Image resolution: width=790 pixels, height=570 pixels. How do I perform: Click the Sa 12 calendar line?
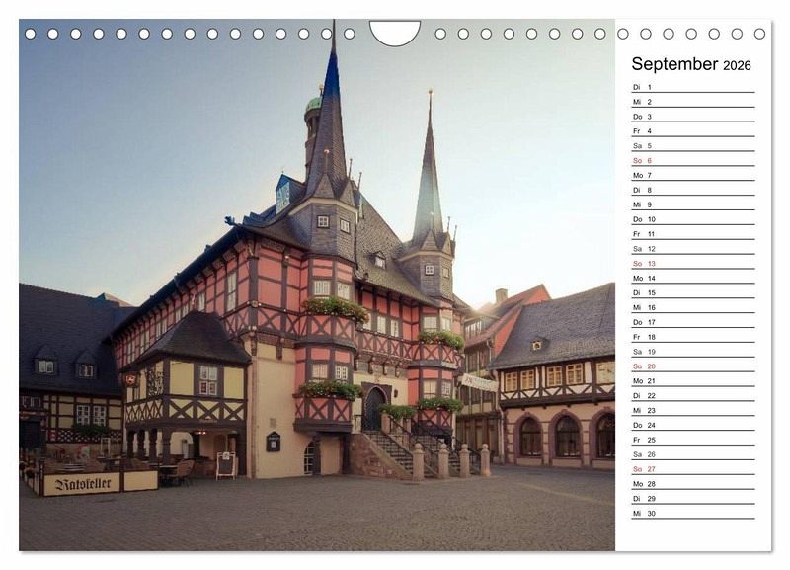tap(692, 249)
